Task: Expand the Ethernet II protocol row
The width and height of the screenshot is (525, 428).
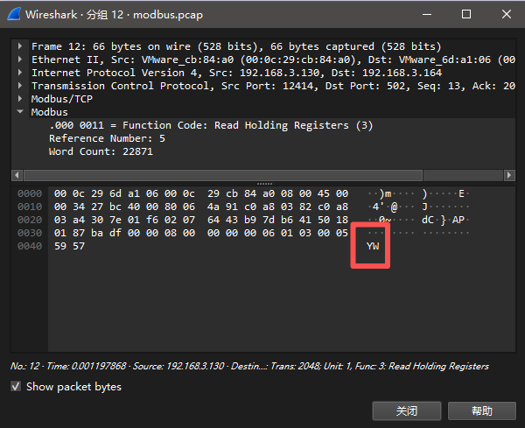Action: click(22, 59)
